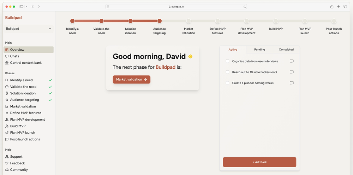Image resolution: width=353 pixels, height=175 pixels.
Task: Check off Reach out to 10 indie hackers on X
Action: (x=227, y=72)
